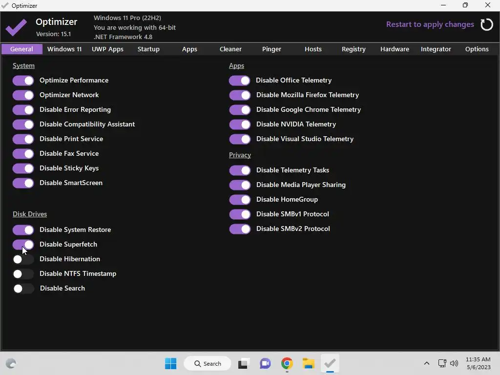Open the Integrator tab
This screenshot has width=500, height=375.
click(436, 49)
